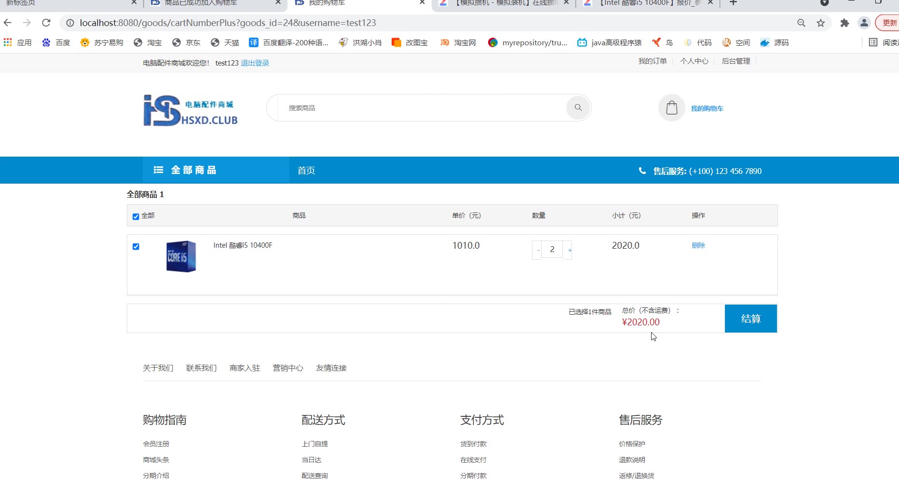The image size is (899, 480).
Task: Open the 友情连接 footer link
Action: pos(331,368)
